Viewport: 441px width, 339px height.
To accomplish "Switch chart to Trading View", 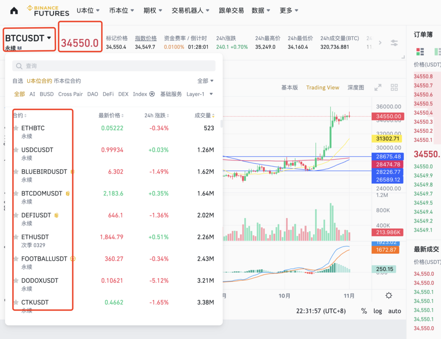I will (323, 87).
